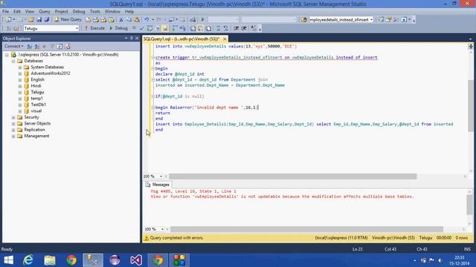Click the Cut scissors icon

121,20
